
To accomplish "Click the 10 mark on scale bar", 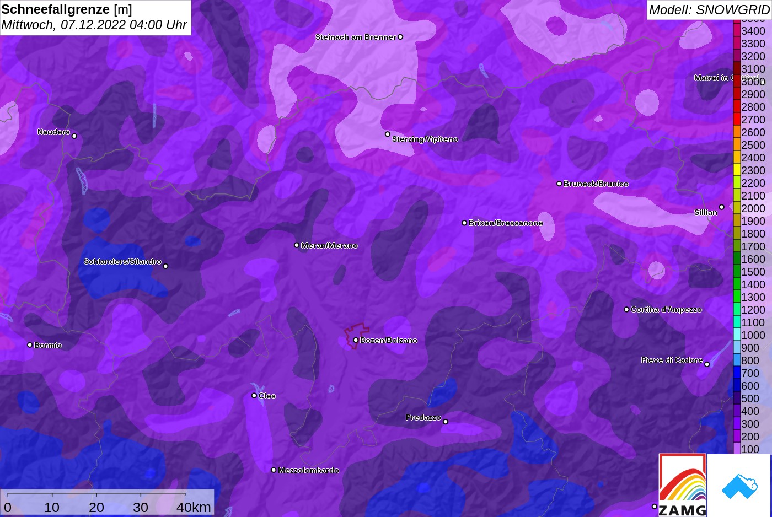I will (x=52, y=507).
